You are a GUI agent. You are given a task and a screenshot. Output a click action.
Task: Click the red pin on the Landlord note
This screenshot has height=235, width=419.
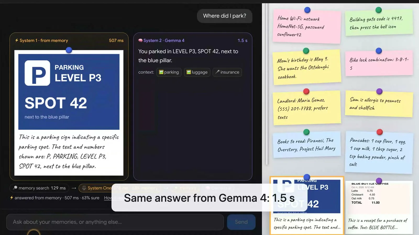click(x=306, y=91)
